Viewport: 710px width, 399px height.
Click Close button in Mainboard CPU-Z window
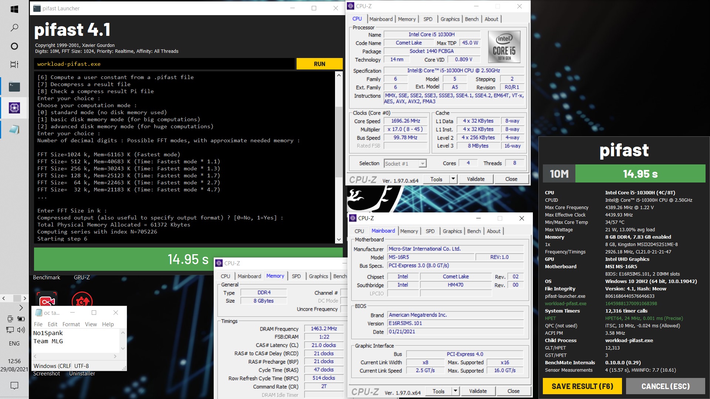point(513,391)
